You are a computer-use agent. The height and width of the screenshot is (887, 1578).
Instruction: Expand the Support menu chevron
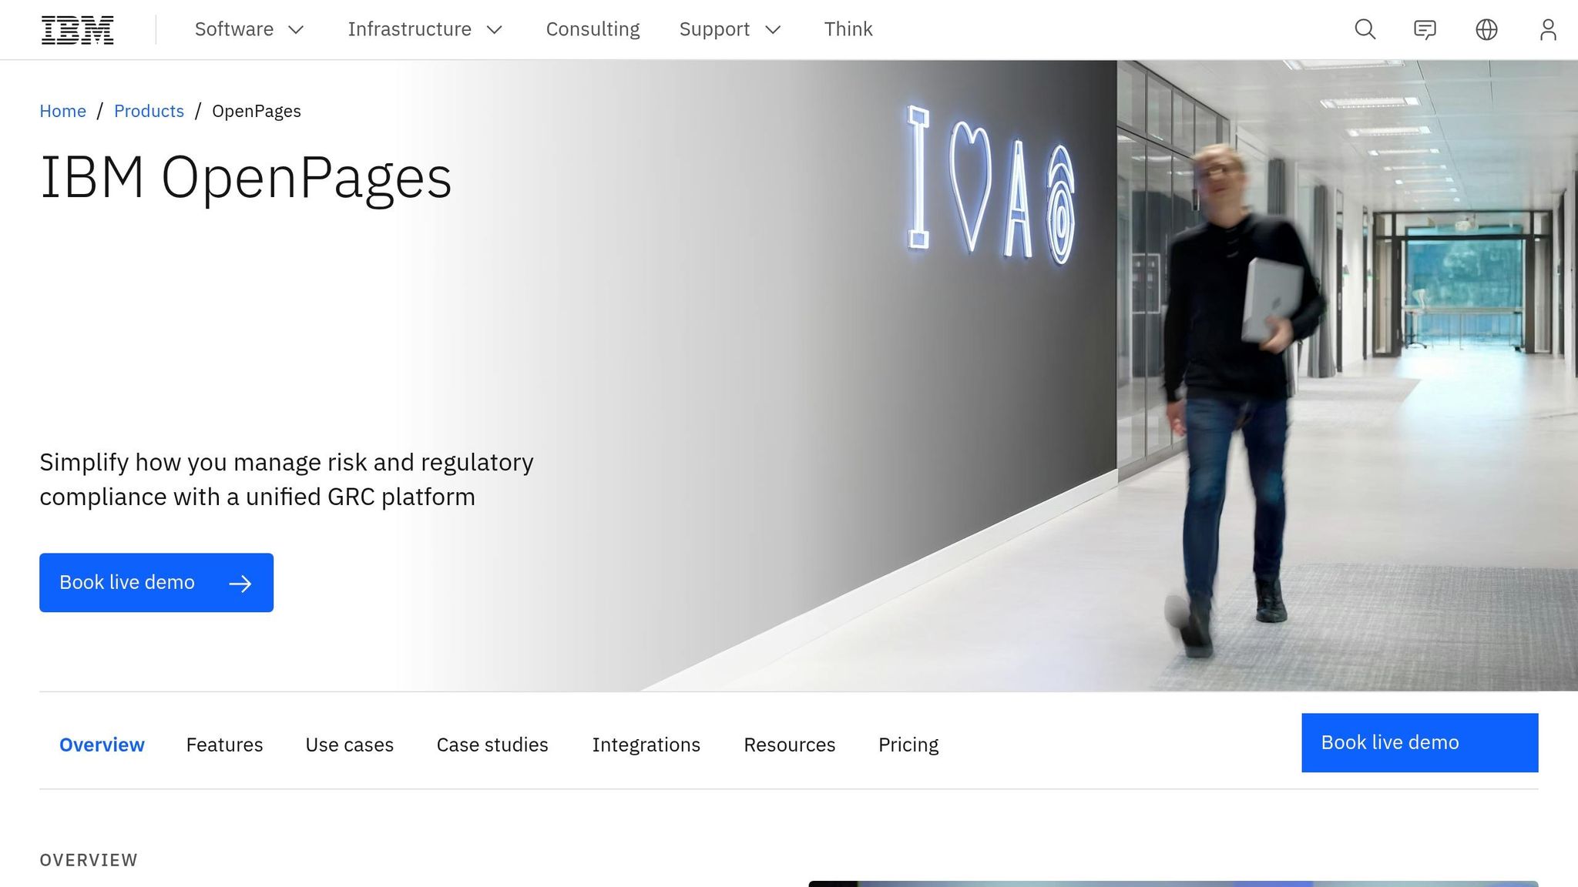[x=773, y=30]
